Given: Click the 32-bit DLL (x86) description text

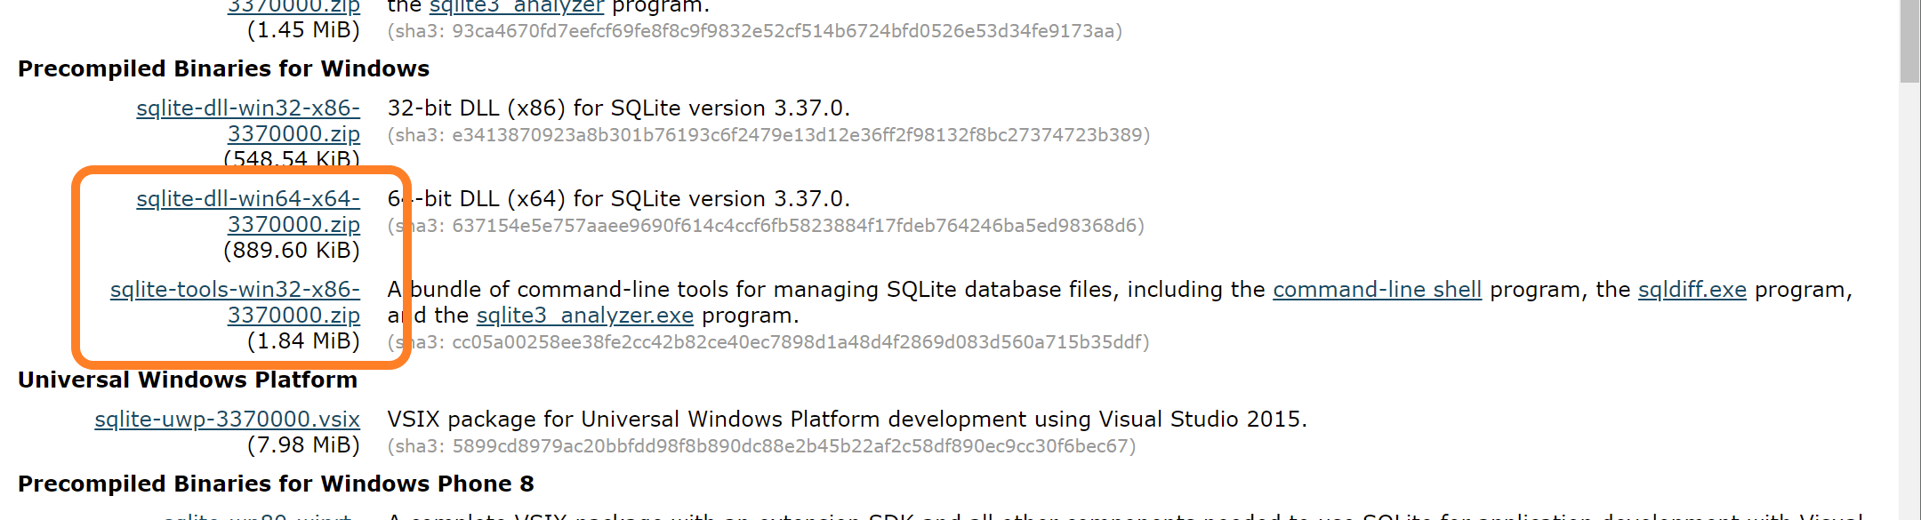Looking at the screenshot, I should coord(619,108).
